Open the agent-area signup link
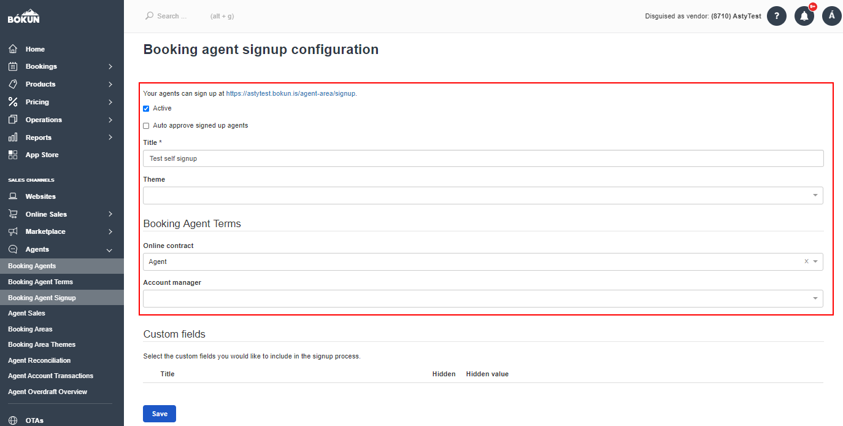Viewport: 843px width, 426px height. 291,94
